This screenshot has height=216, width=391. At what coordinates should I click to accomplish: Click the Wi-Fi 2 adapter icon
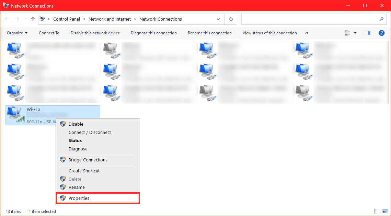point(15,115)
